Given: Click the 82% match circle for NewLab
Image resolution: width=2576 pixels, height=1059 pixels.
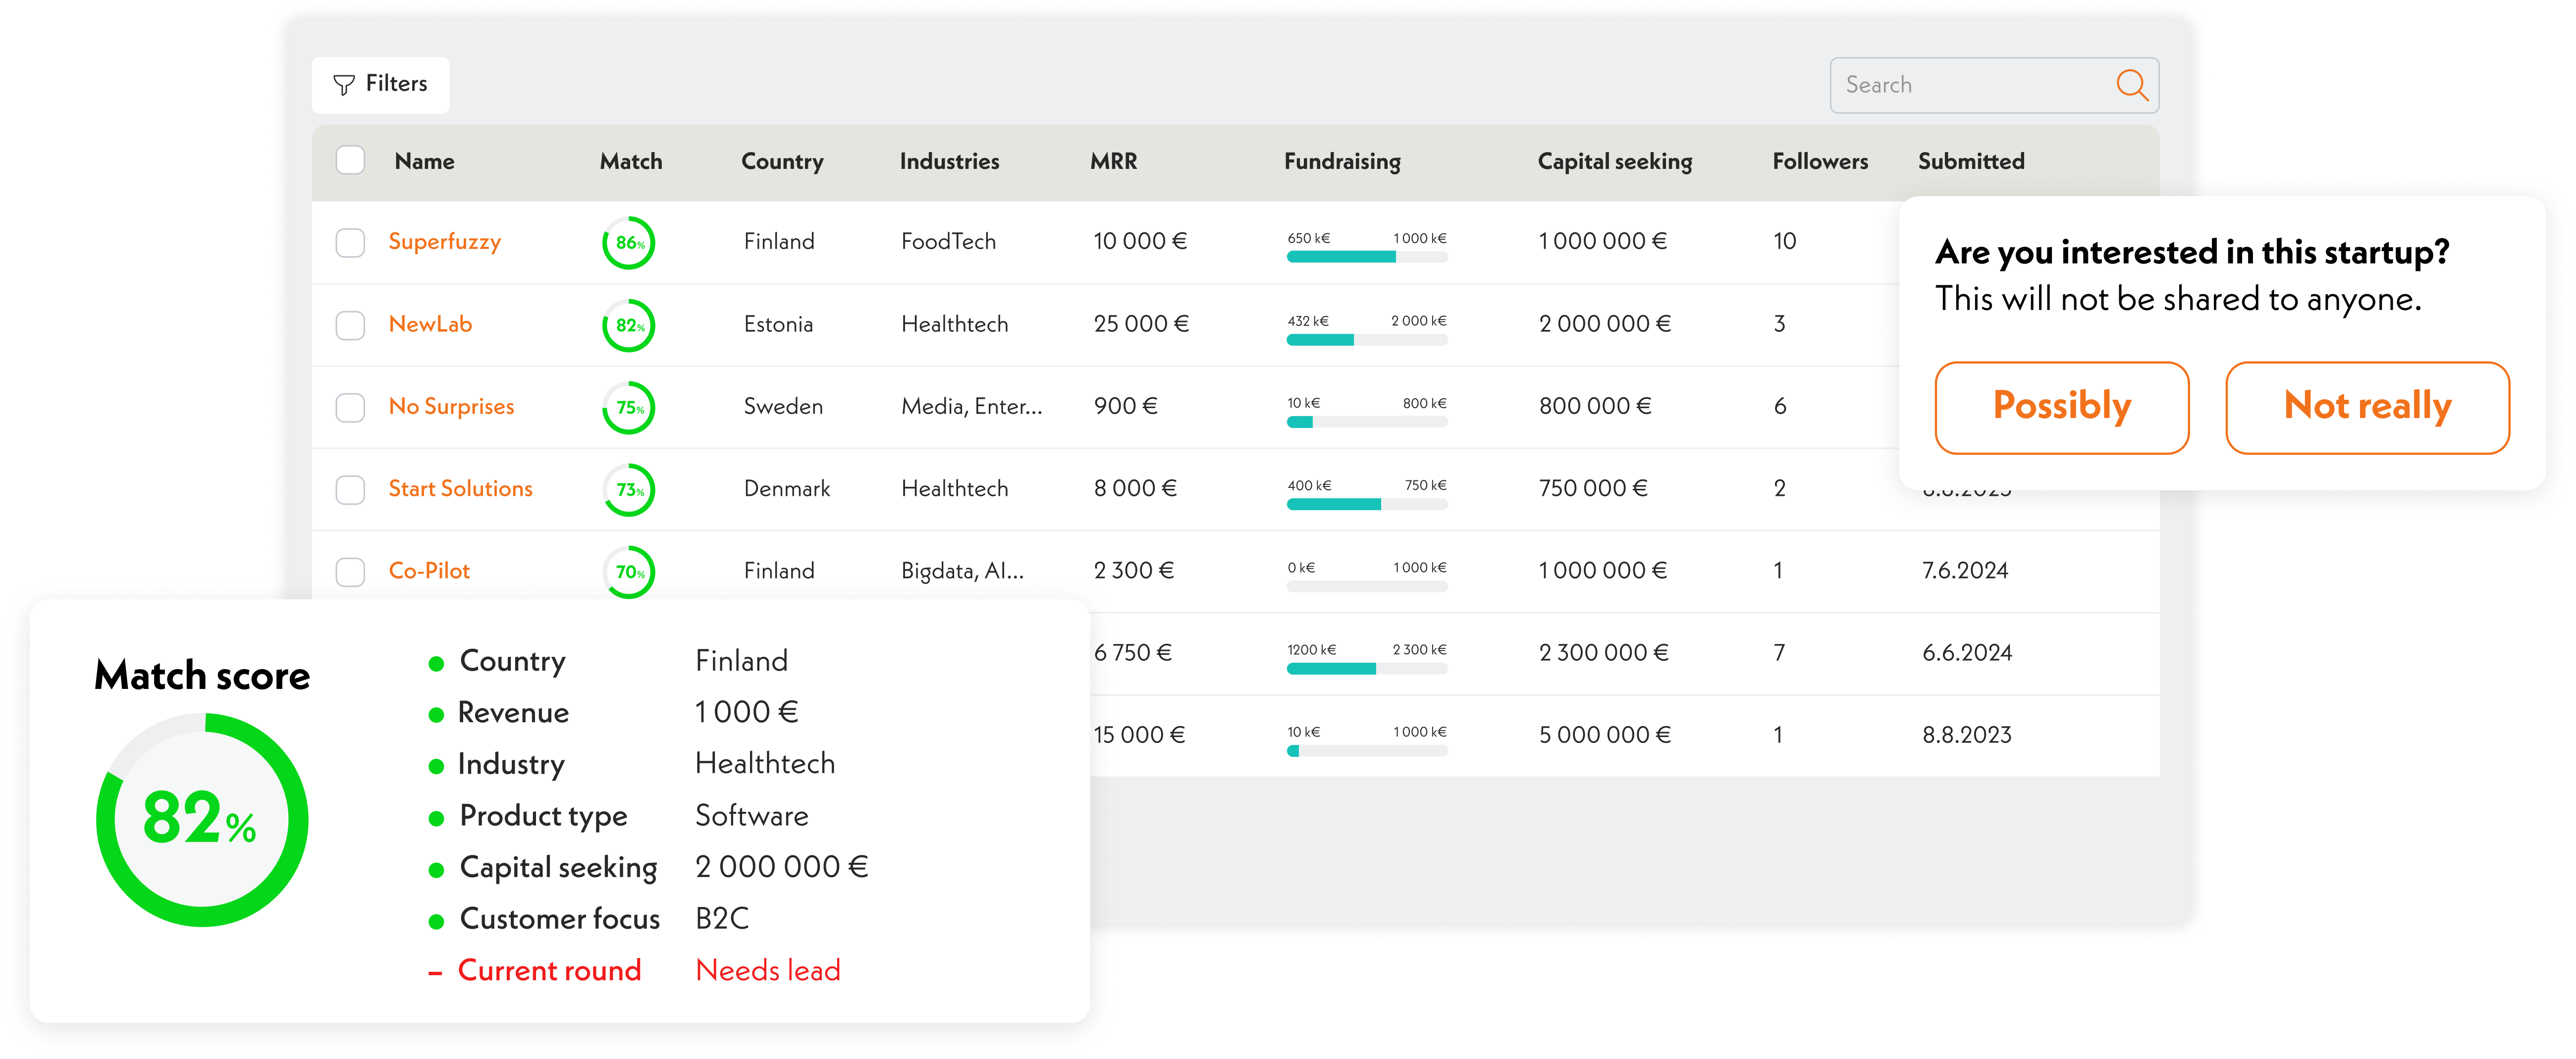Looking at the screenshot, I should click(x=629, y=325).
